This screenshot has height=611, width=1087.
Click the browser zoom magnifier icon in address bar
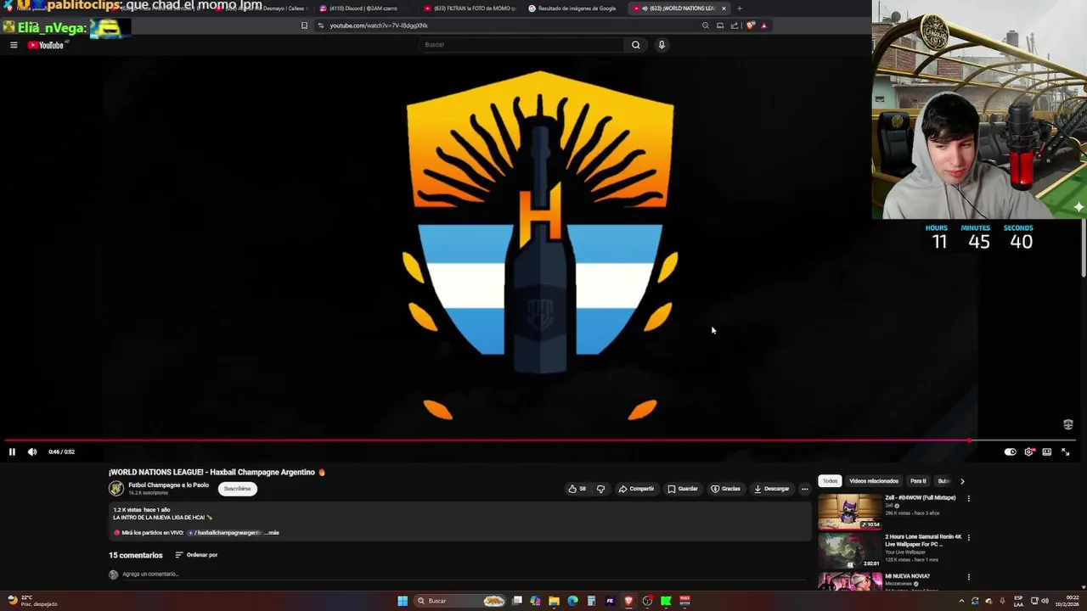[705, 25]
